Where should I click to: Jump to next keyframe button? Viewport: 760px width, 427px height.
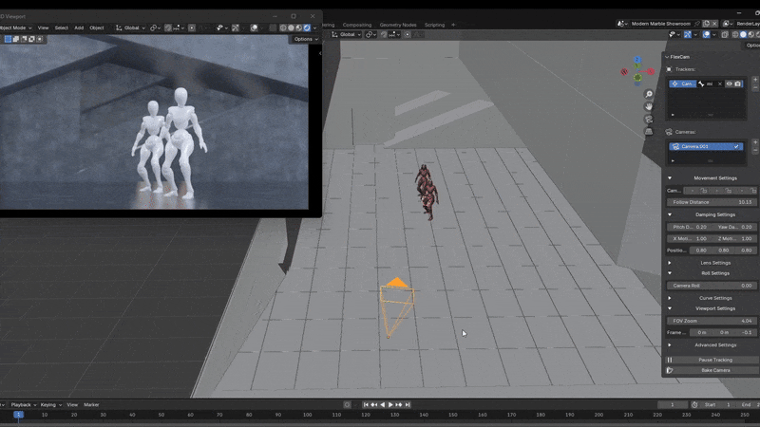click(x=399, y=405)
